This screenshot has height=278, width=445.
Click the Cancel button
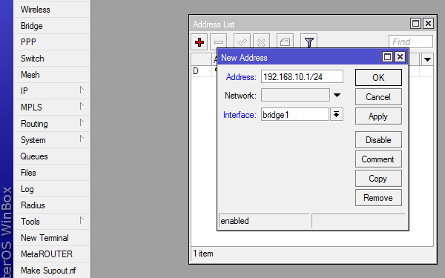pos(378,96)
